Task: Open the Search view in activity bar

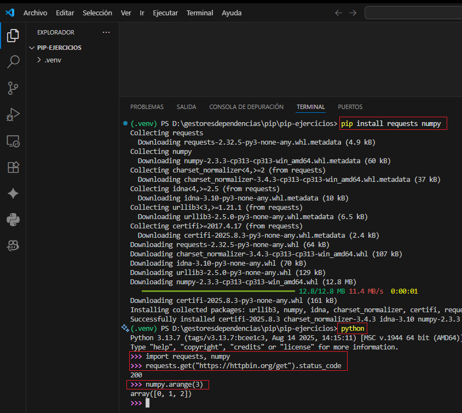Action: (x=13, y=61)
